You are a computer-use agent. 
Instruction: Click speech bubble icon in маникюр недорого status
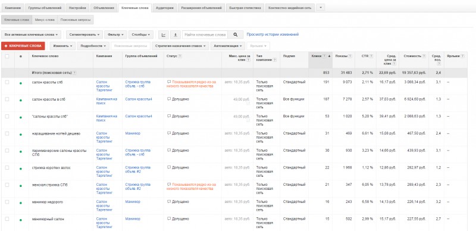pos(169,201)
